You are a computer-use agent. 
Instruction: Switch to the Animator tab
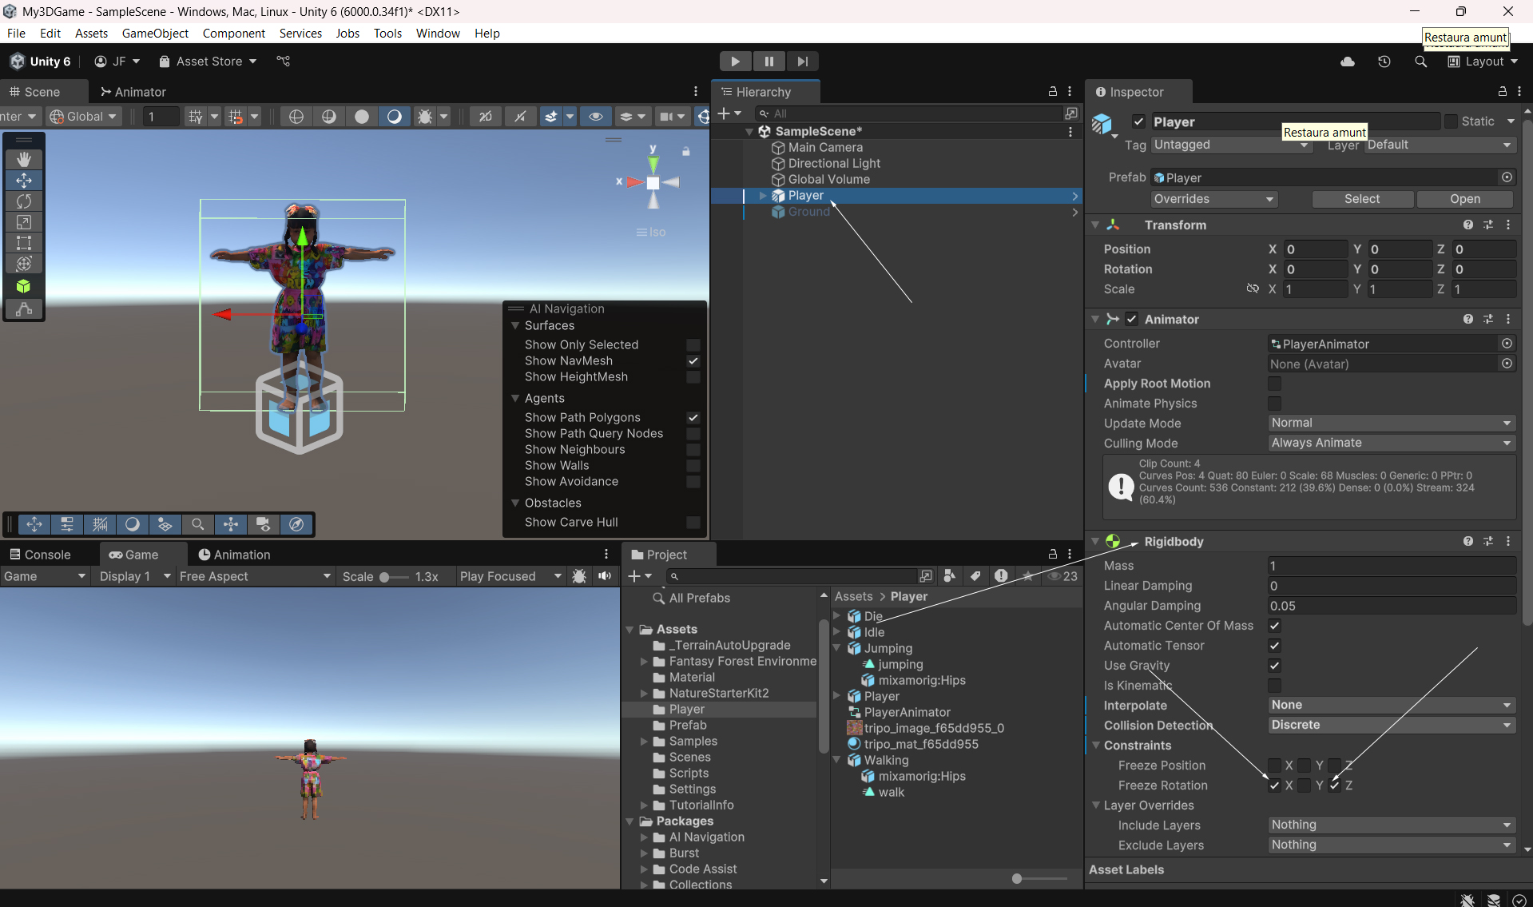[133, 92]
